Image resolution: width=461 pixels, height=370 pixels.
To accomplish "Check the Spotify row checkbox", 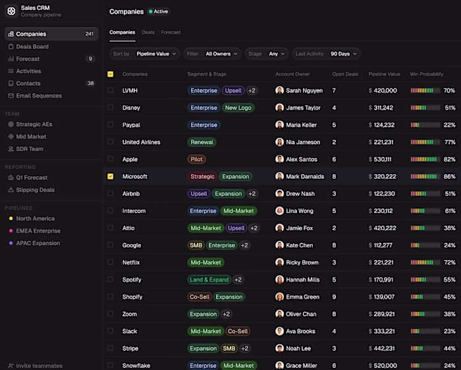I will 110,280.
